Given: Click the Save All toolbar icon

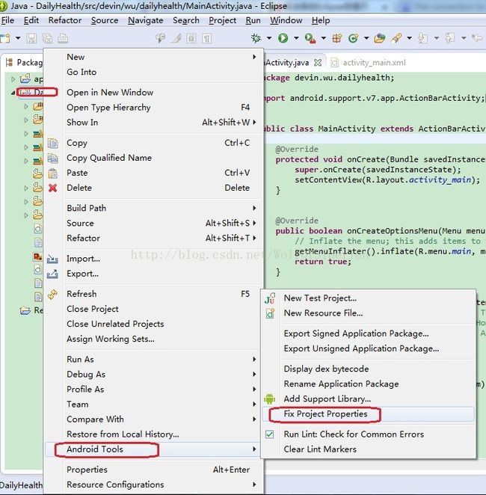Looking at the screenshot, I should tap(47, 39).
